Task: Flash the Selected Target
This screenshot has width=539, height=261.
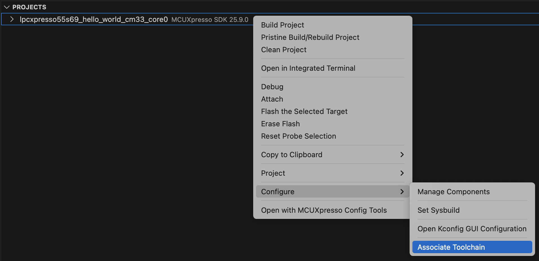Action: point(304,111)
